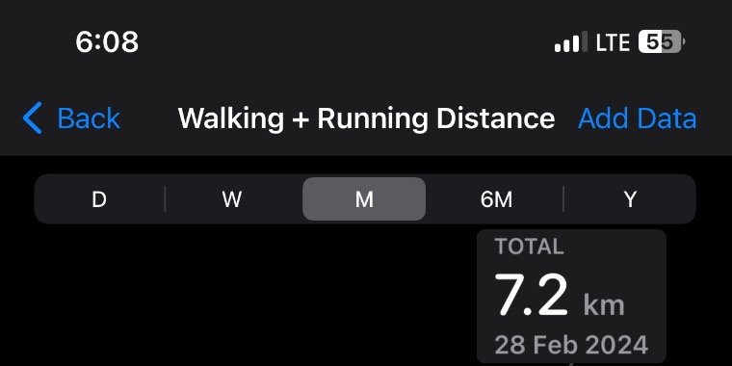Tap the 7.2 km total value
The height and width of the screenshot is (366, 732).
pyautogui.click(x=560, y=296)
